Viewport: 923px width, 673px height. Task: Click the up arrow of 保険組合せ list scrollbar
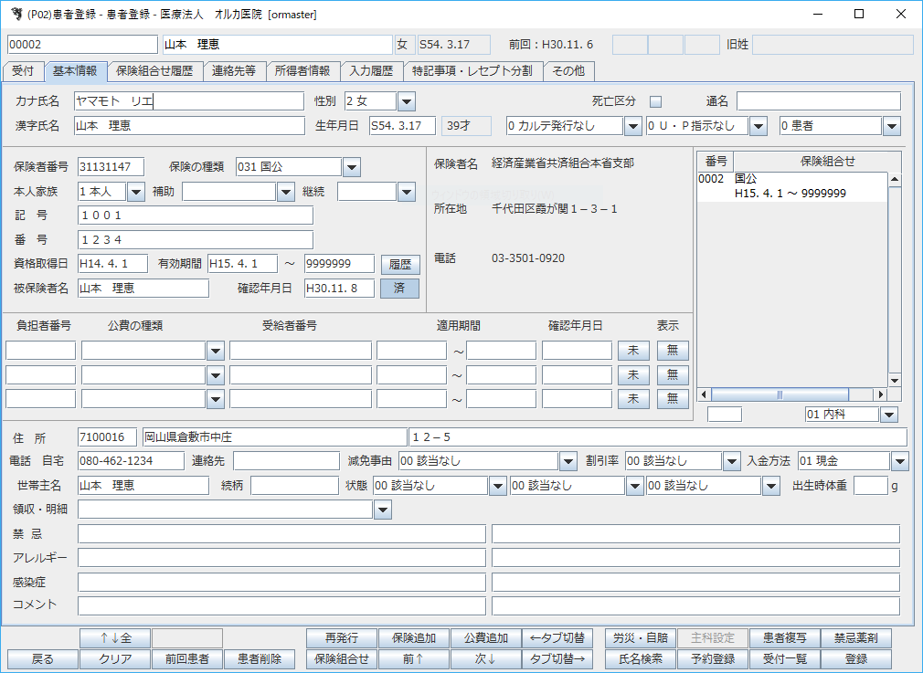point(895,179)
